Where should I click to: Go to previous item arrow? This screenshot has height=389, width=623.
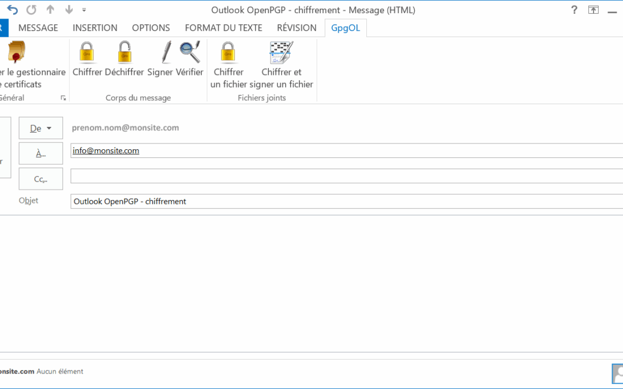50,10
